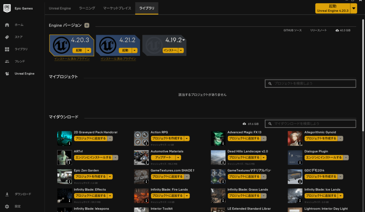Show info badge on Dialogue Plugin thumbnail
The image size is (365, 212).
300,162
